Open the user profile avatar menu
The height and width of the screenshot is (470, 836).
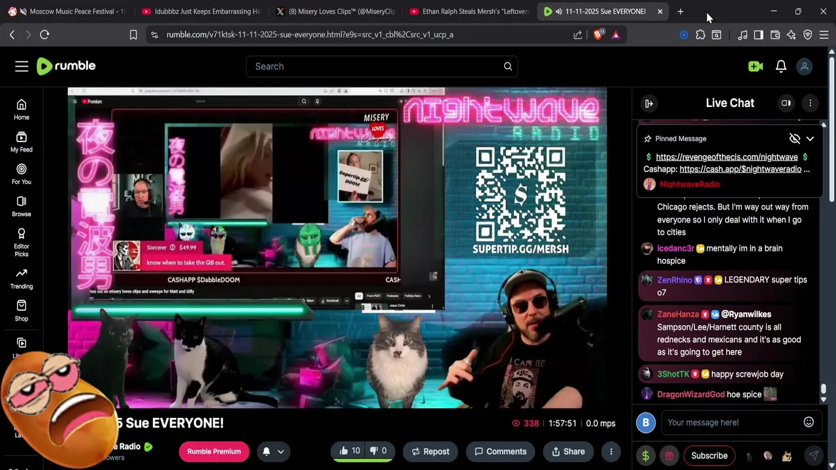(805, 66)
